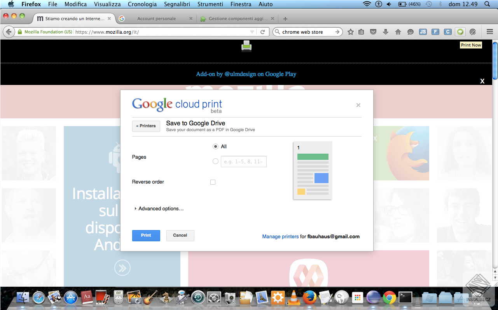
Task: Click the blue Print button
Action: [146, 236]
